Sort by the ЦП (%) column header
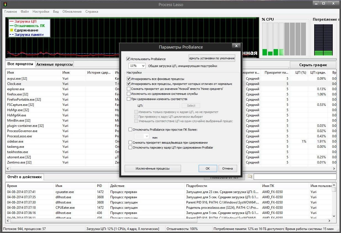Screen dimensions: 341x233 [x=299, y=73]
